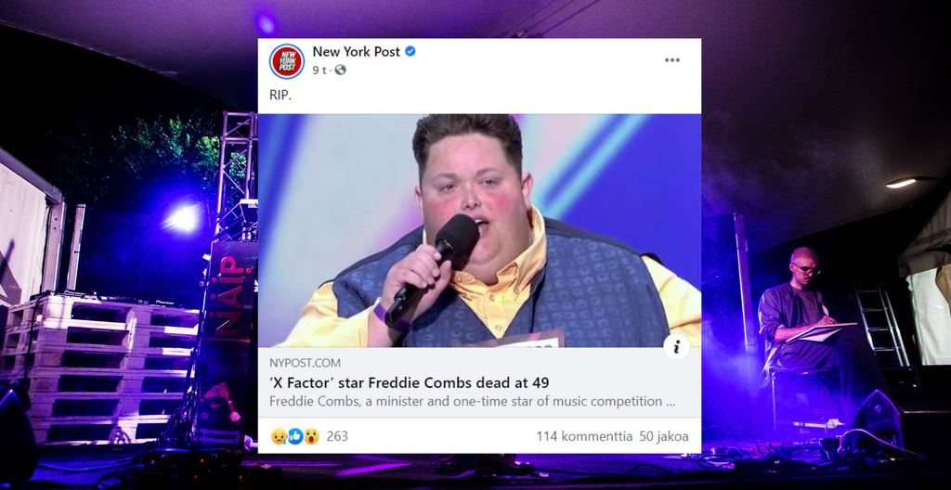Image resolution: width=951 pixels, height=490 pixels.
Task: Click the blue verified badge
Action: 410,52
